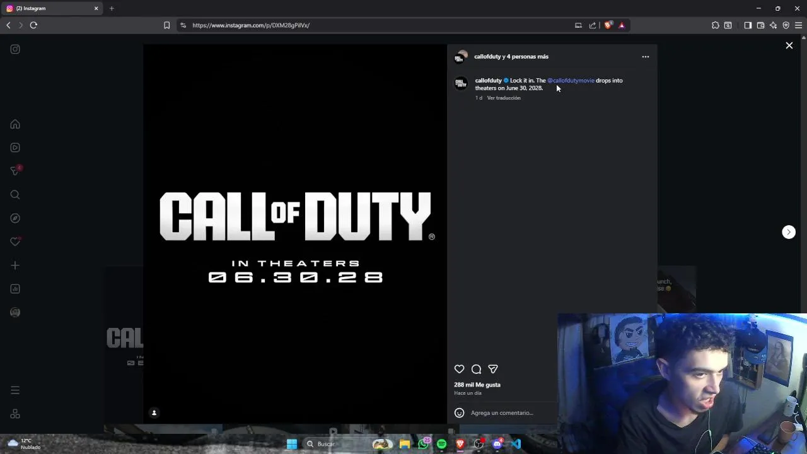The width and height of the screenshot is (807, 454).
Task: Click the Call of Duty movie poster image
Action: click(295, 234)
